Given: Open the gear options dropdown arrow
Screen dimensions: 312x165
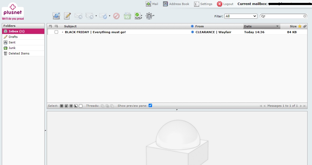Looking at the screenshot, I should point(153,16).
